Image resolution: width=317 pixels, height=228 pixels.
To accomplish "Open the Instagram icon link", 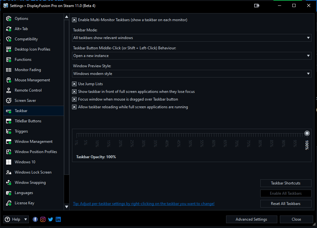I will 43,219.
